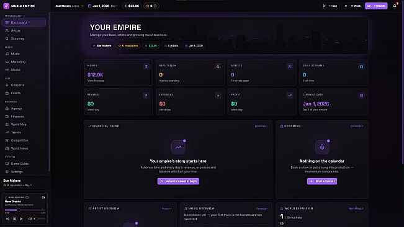This screenshot has width=404, height=227.
Task: Click the 0 Artists chip in banner
Action: click(x=171, y=45)
